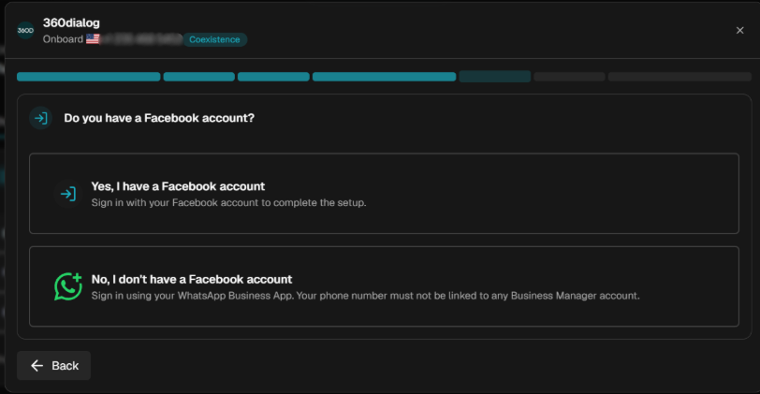Choose 'No, I don't have a Facebook account' option
Screen dimensions: 760x394
(x=384, y=286)
